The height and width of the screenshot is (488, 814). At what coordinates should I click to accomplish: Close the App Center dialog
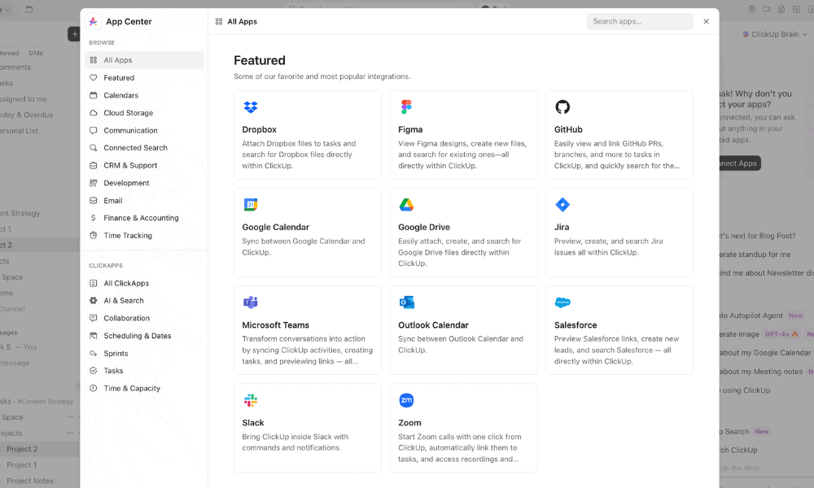[x=706, y=21]
